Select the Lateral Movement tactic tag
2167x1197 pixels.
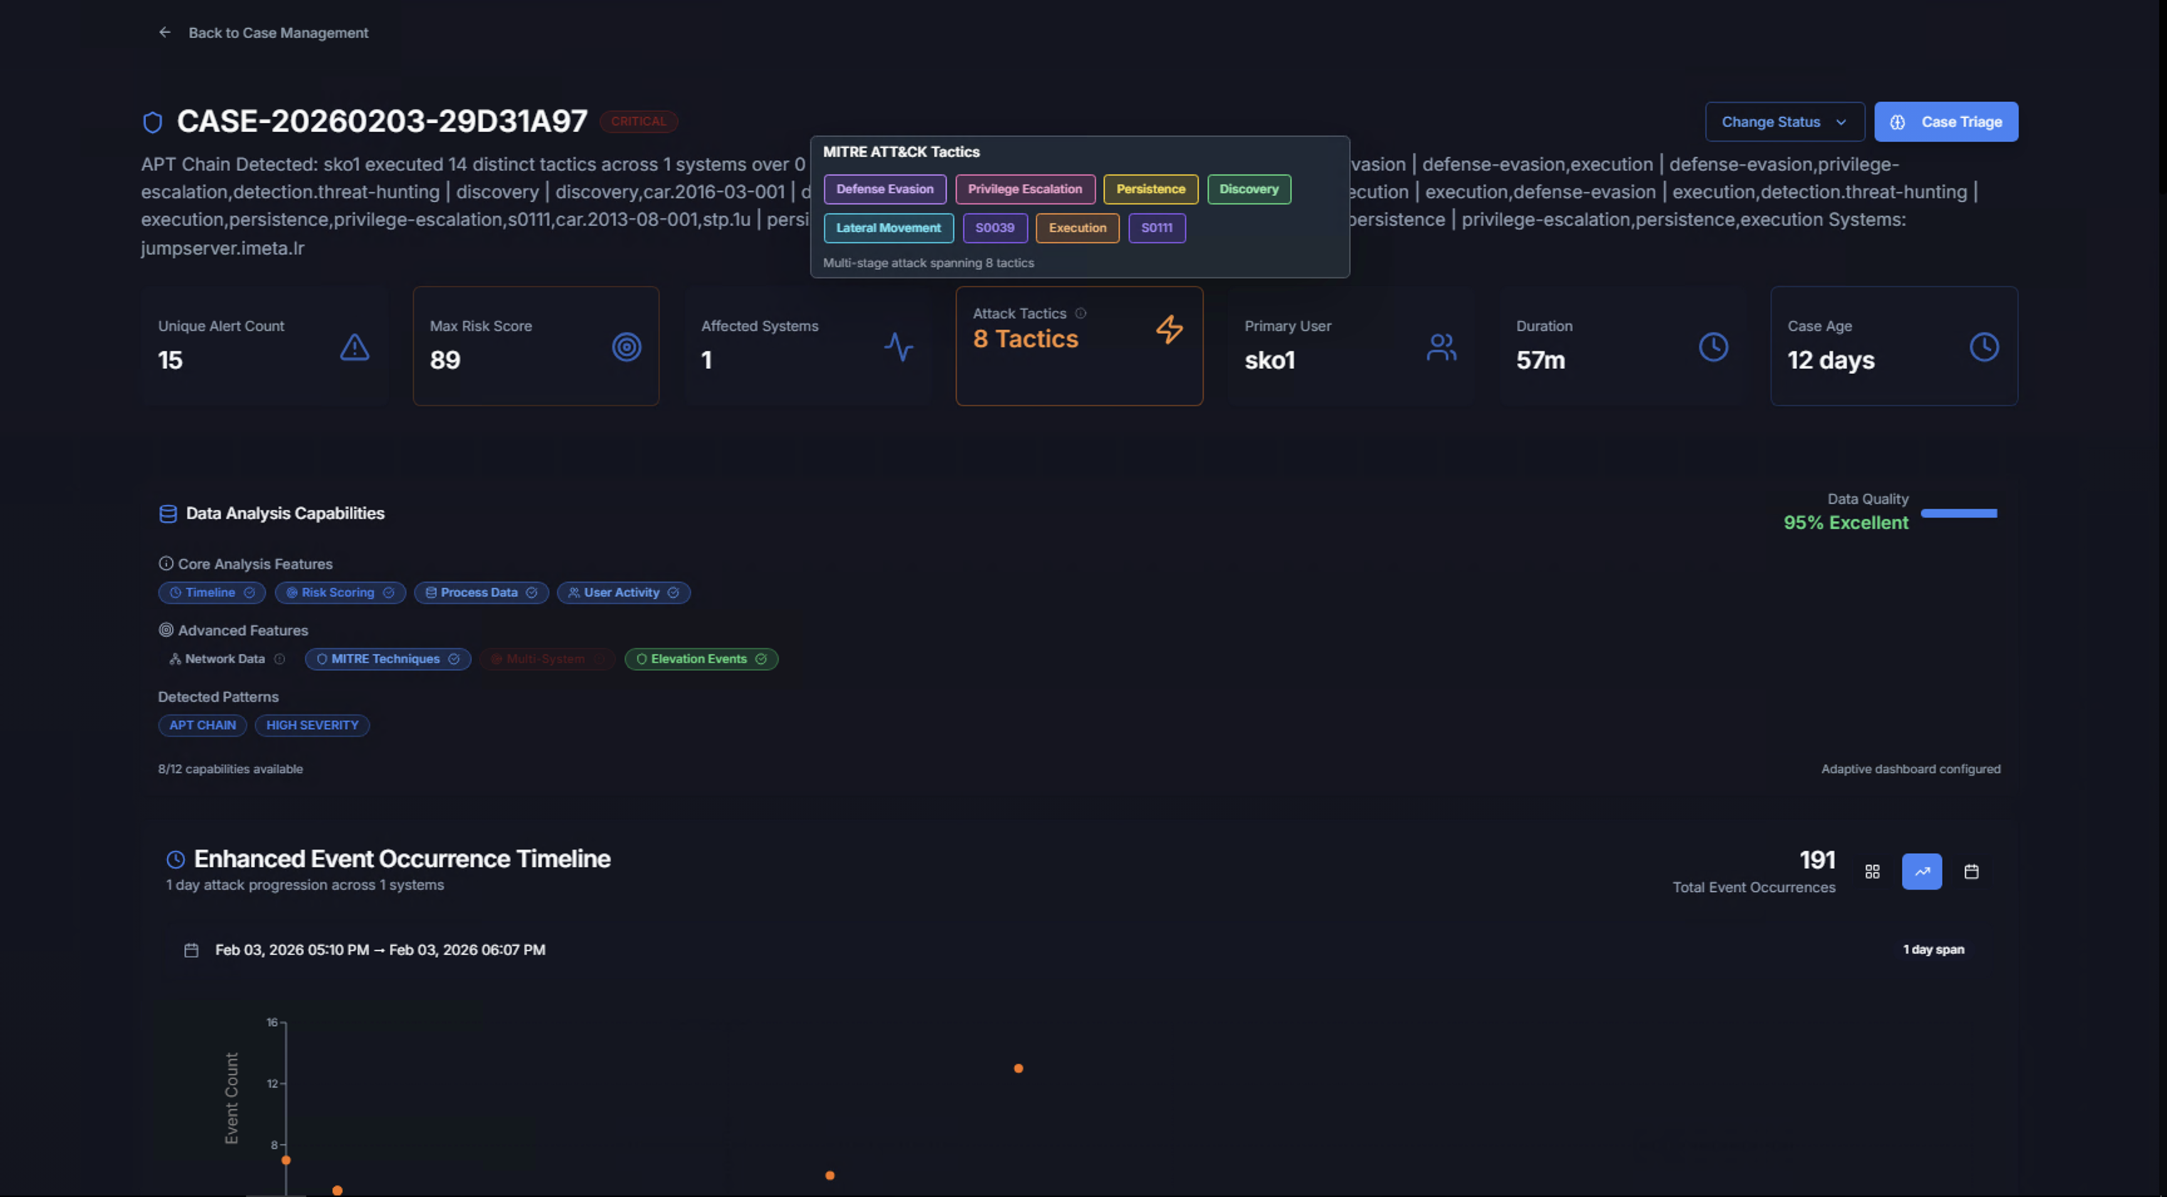887,229
